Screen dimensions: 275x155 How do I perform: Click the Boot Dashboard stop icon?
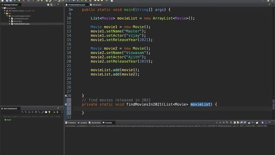click(x=29, y=112)
